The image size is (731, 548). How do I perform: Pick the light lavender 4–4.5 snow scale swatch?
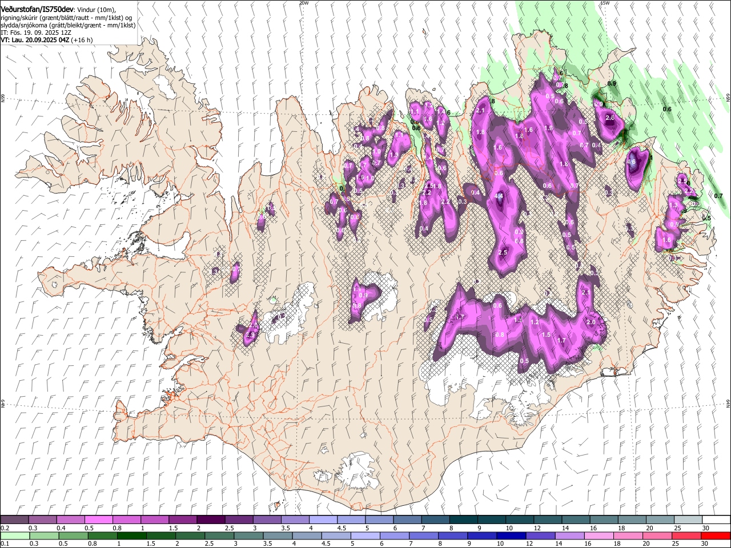tap(323, 520)
